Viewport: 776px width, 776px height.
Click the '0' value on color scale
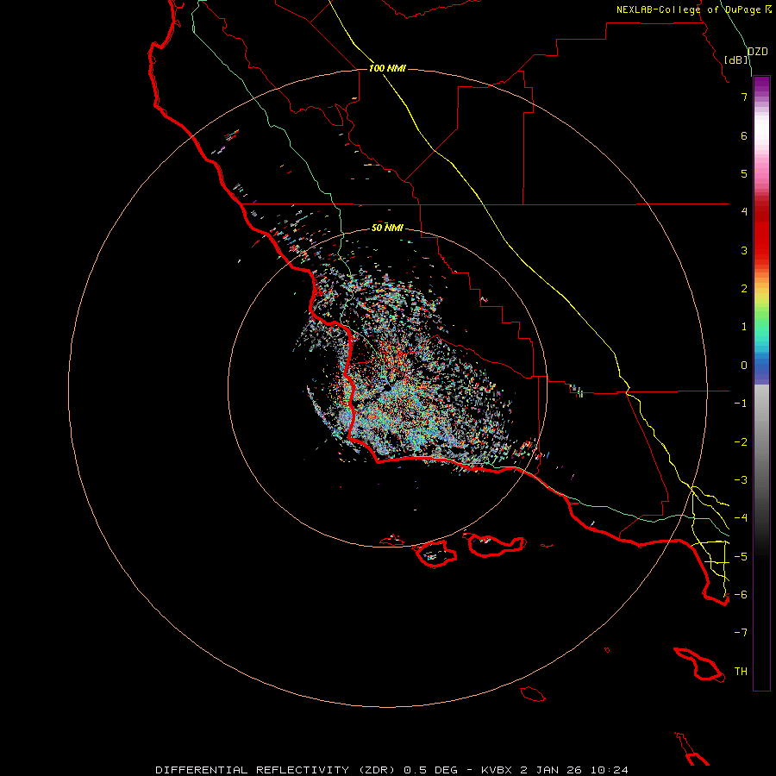pyautogui.click(x=744, y=366)
